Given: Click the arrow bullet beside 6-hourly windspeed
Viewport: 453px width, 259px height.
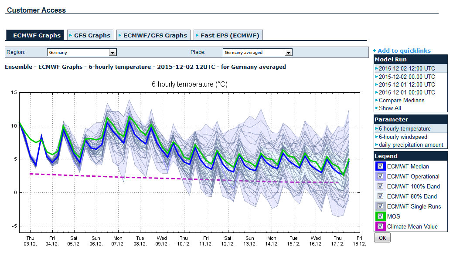Looking at the screenshot, I should pyautogui.click(x=377, y=137).
